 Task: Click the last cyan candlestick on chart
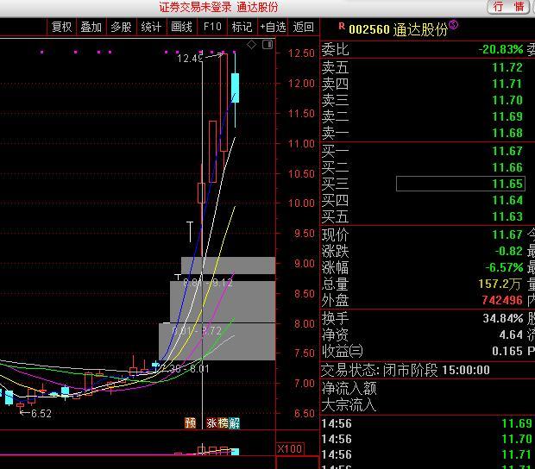point(235,88)
